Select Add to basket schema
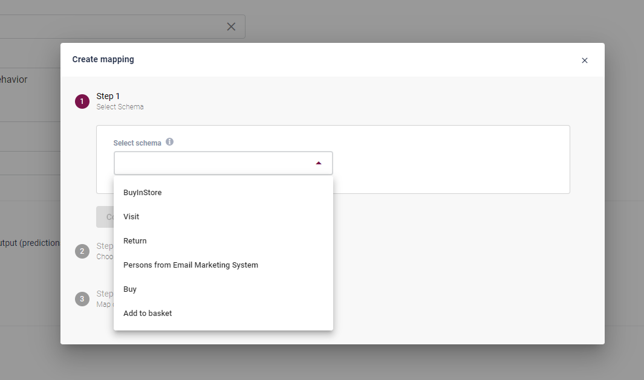Image resolution: width=644 pixels, height=380 pixels. pos(148,314)
